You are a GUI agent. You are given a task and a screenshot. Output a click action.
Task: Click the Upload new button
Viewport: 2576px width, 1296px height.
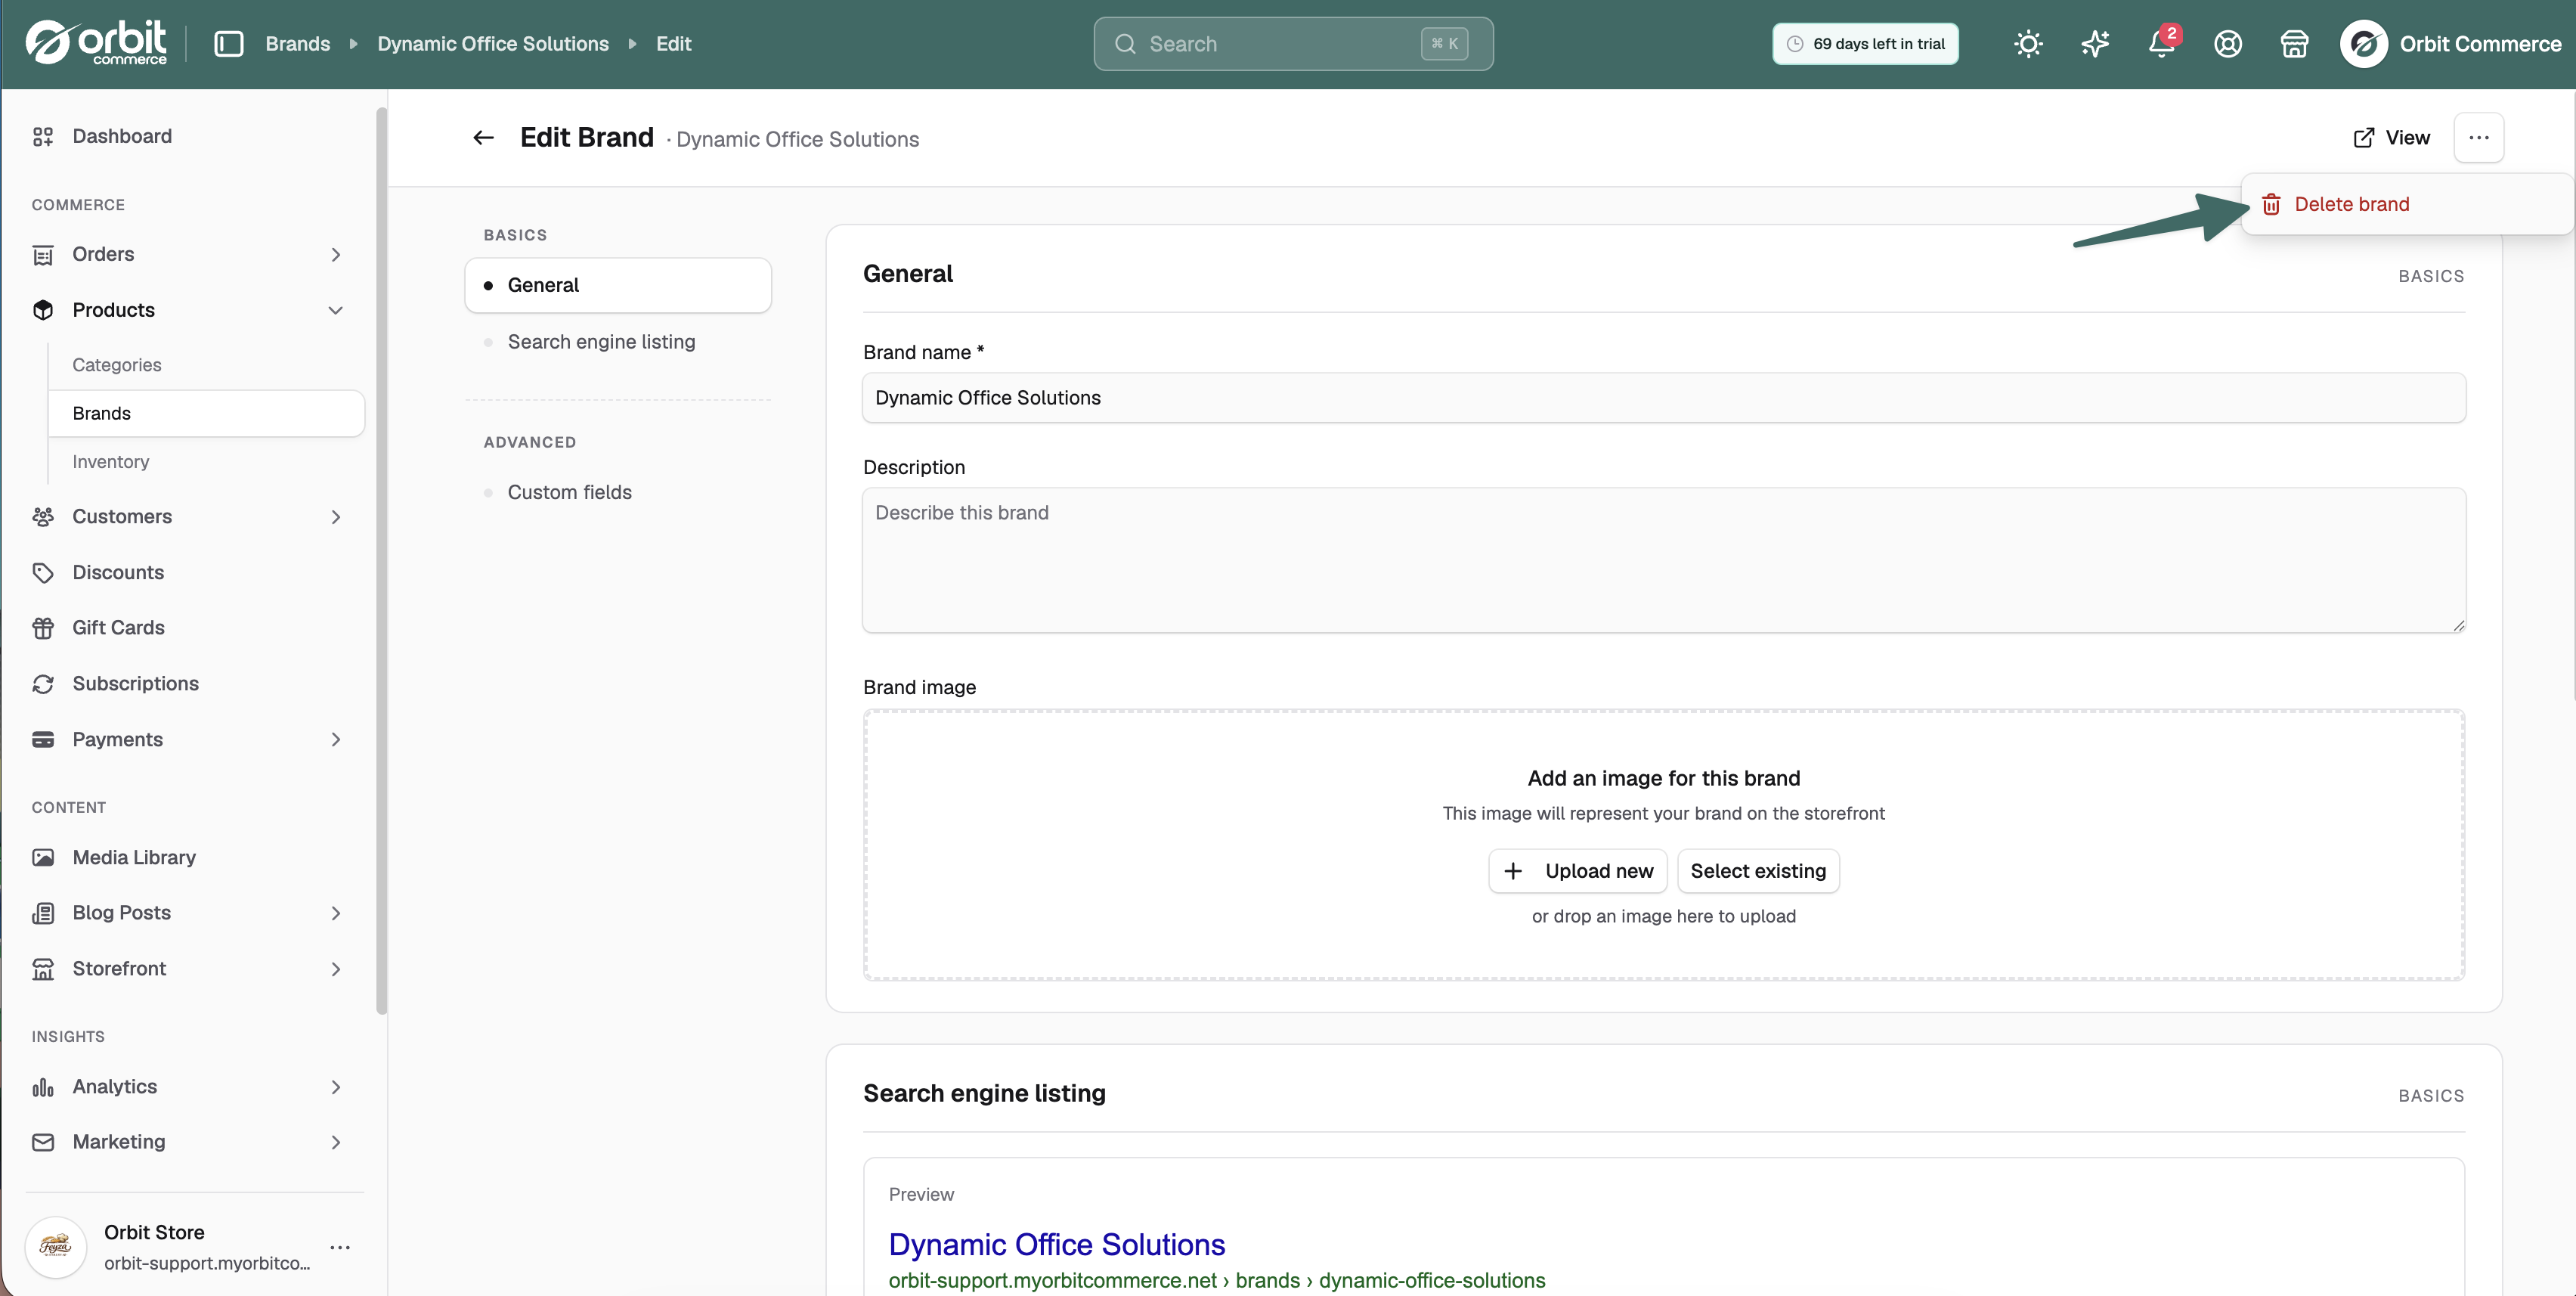[x=1578, y=871]
